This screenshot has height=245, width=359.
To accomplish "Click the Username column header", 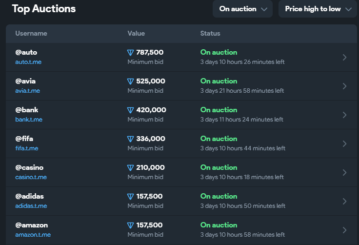I will (31, 34).
